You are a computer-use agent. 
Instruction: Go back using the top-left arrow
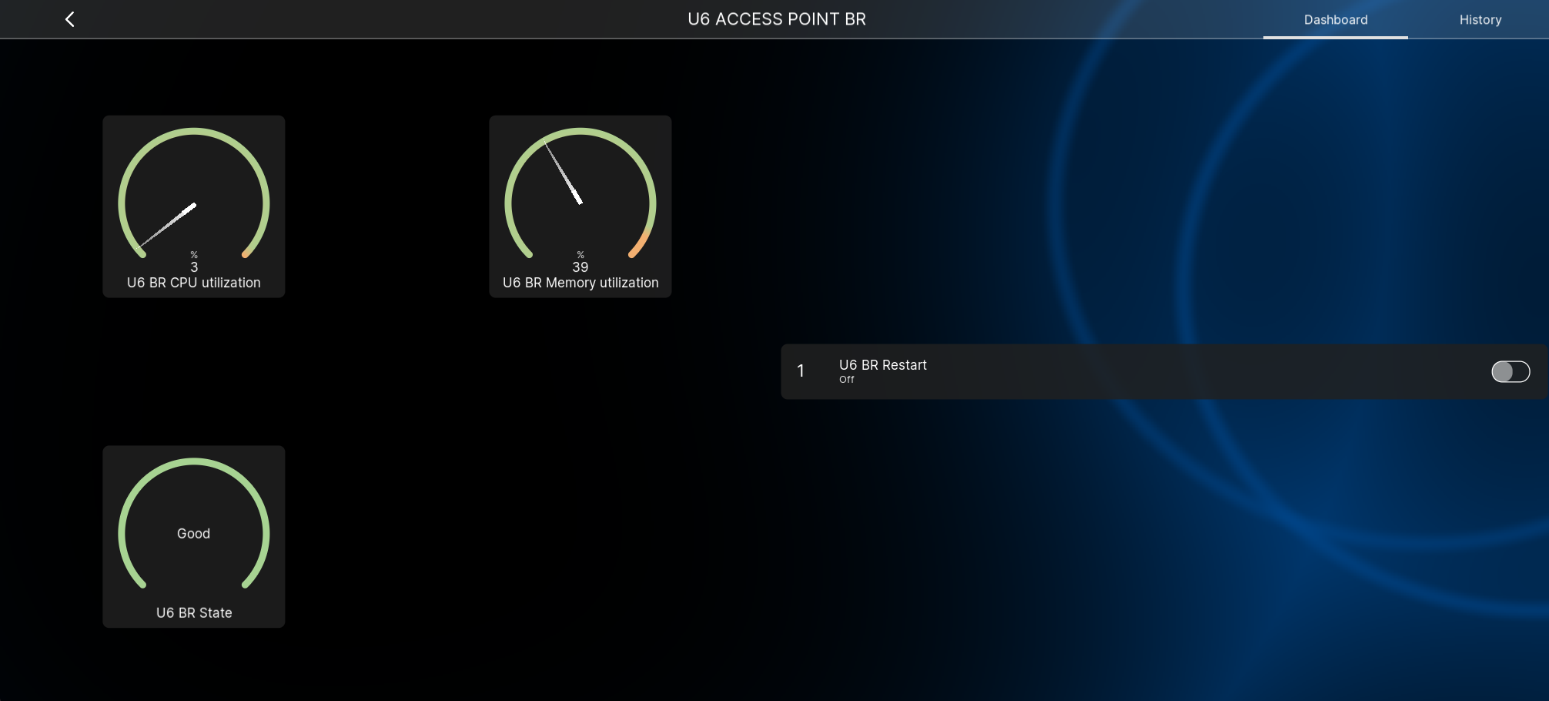click(x=69, y=19)
